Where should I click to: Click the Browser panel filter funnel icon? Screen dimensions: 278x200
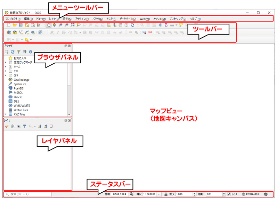(19, 52)
